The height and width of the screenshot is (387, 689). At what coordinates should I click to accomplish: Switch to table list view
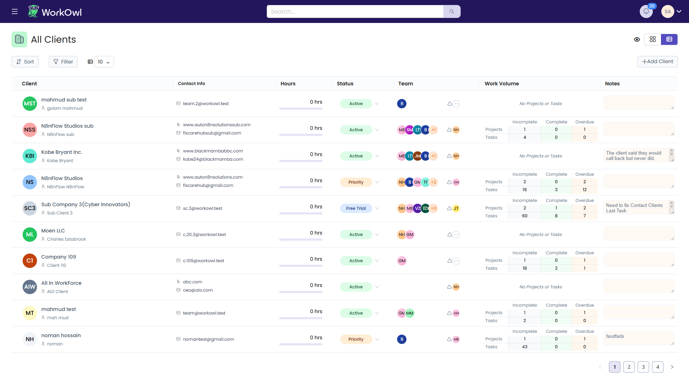click(x=669, y=39)
